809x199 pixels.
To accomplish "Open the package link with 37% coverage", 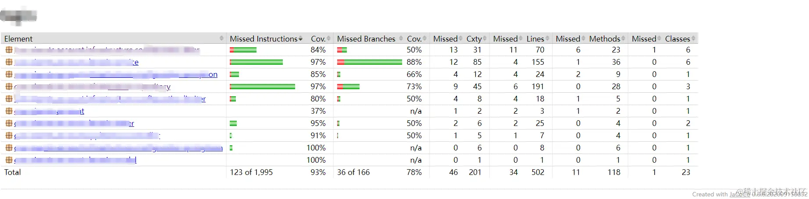I will tap(49, 112).
